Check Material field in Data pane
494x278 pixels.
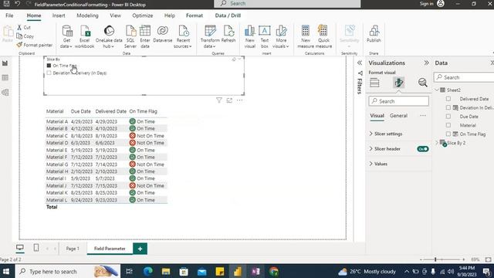448,125
